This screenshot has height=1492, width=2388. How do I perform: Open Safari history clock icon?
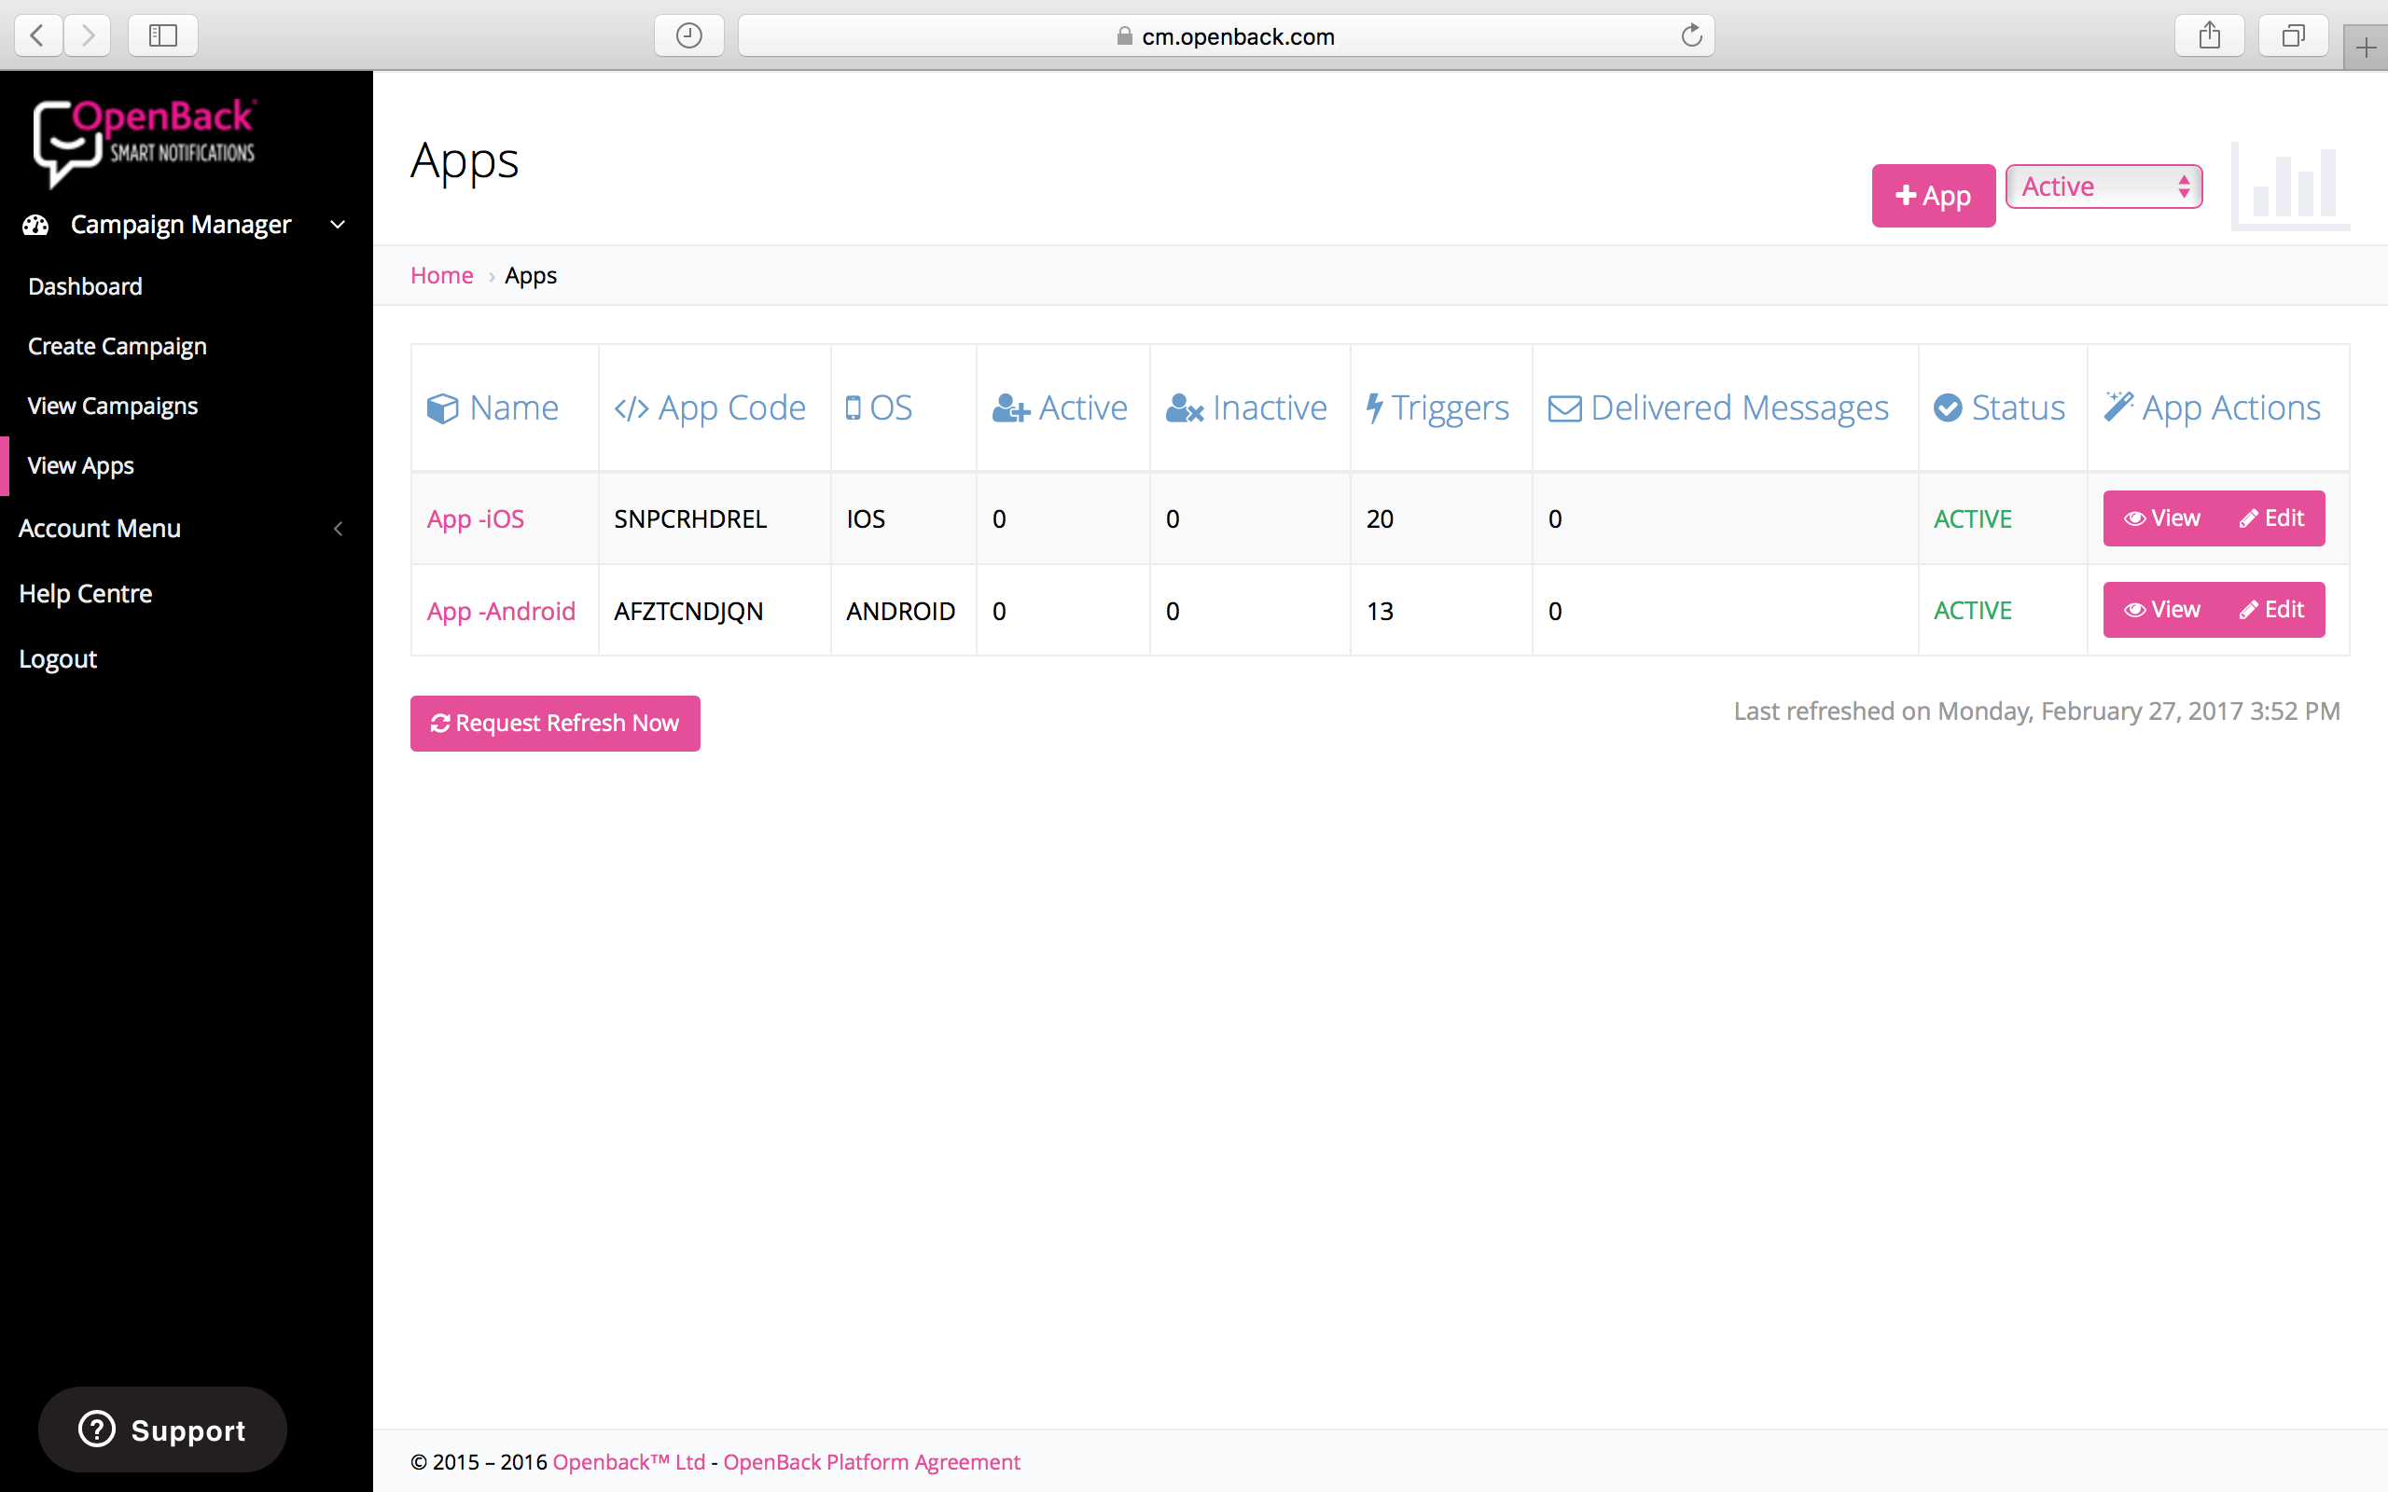click(688, 36)
